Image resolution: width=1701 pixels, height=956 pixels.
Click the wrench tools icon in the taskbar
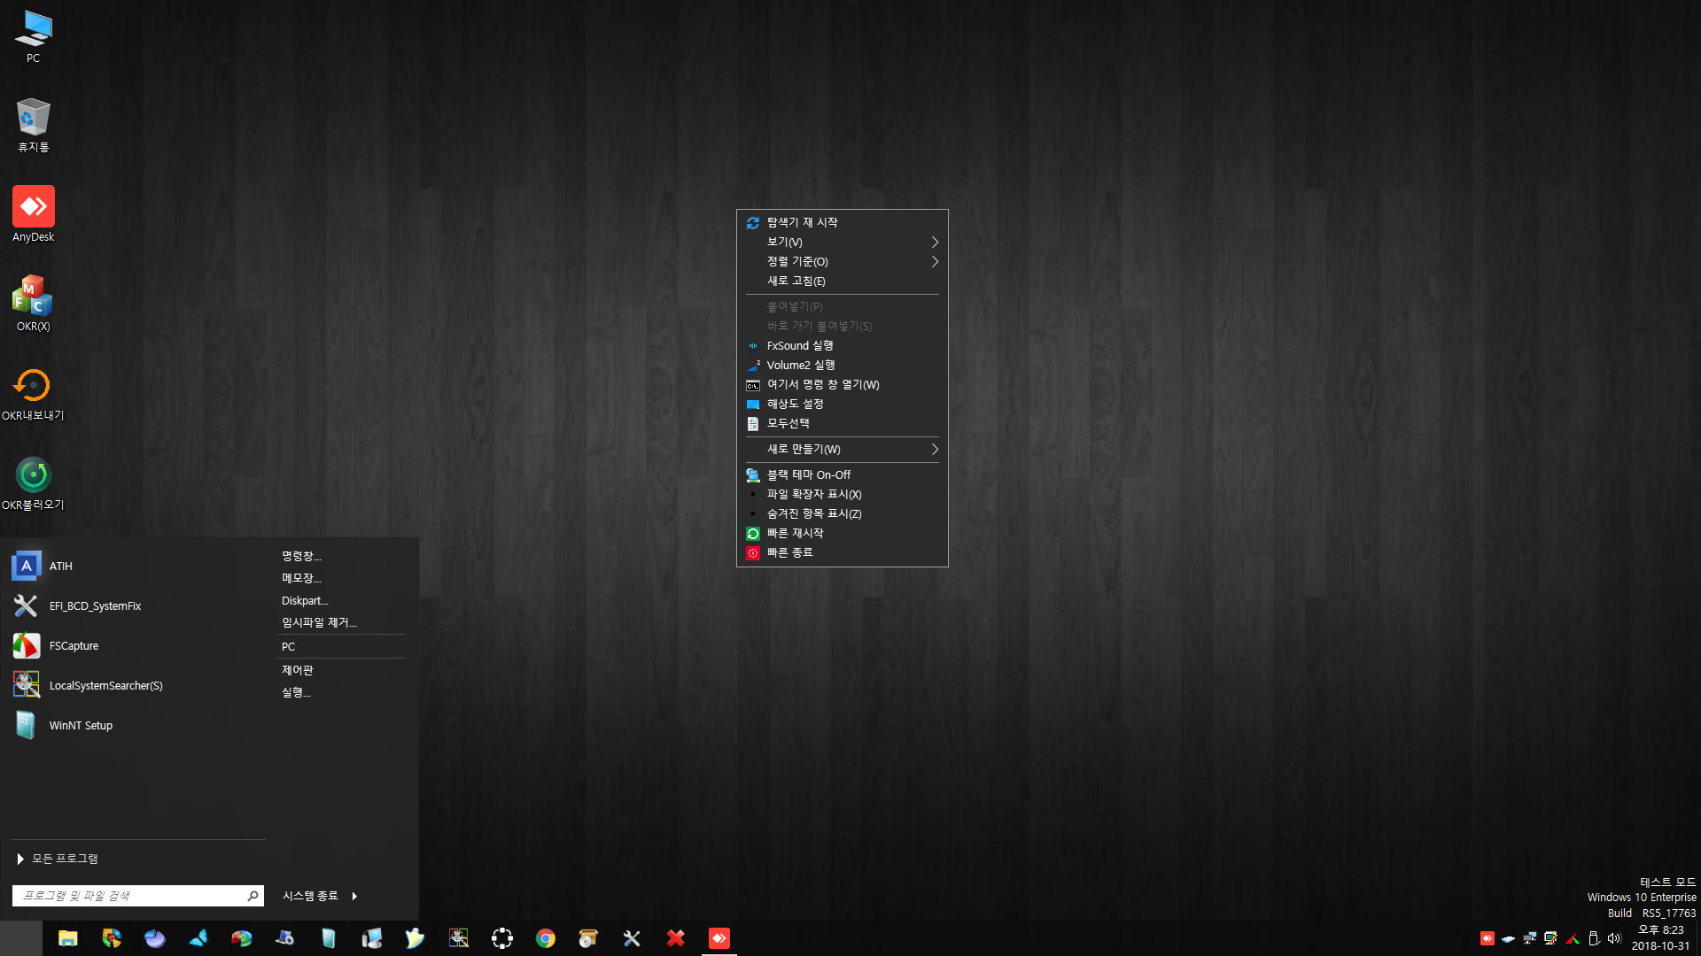[632, 938]
